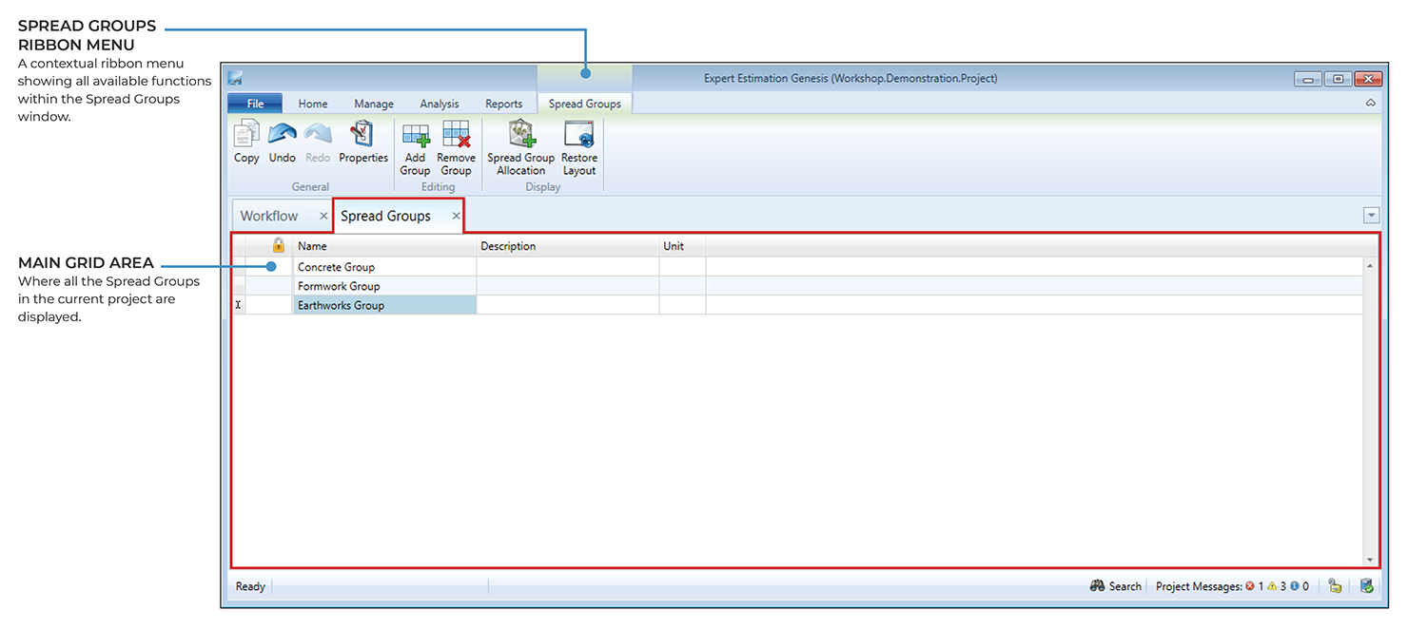
Task: Click the lock column header icon
Action: (279, 245)
